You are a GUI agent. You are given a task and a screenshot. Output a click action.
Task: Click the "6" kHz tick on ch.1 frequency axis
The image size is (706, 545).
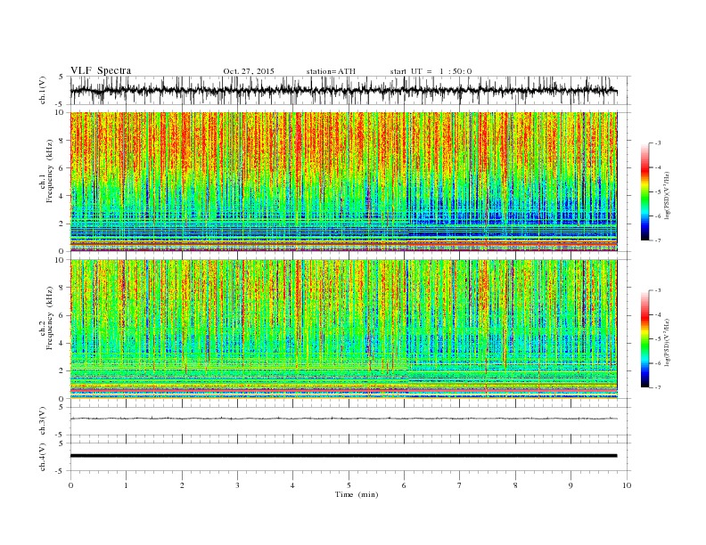(x=62, y=168)
